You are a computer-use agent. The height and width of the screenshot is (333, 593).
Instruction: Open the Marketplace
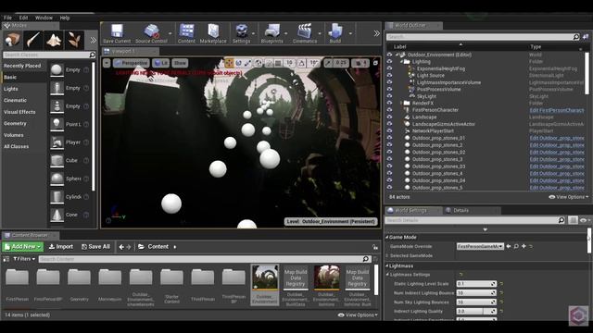(213, 33)
